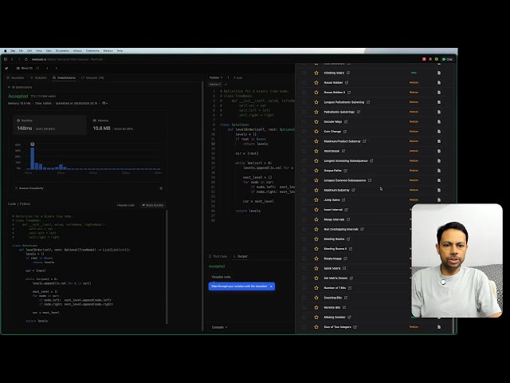Click the rocket icon in left toolbar
The image size is (510, 383).
click(6, 68)
